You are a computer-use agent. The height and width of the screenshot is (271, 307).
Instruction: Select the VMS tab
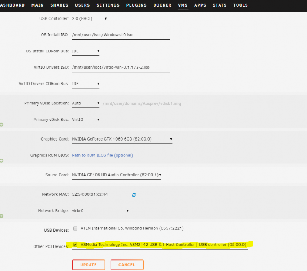point(183,5)
